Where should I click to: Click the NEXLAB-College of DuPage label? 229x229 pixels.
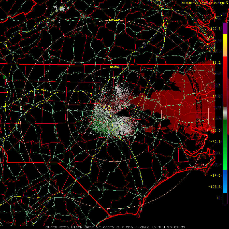205,3
